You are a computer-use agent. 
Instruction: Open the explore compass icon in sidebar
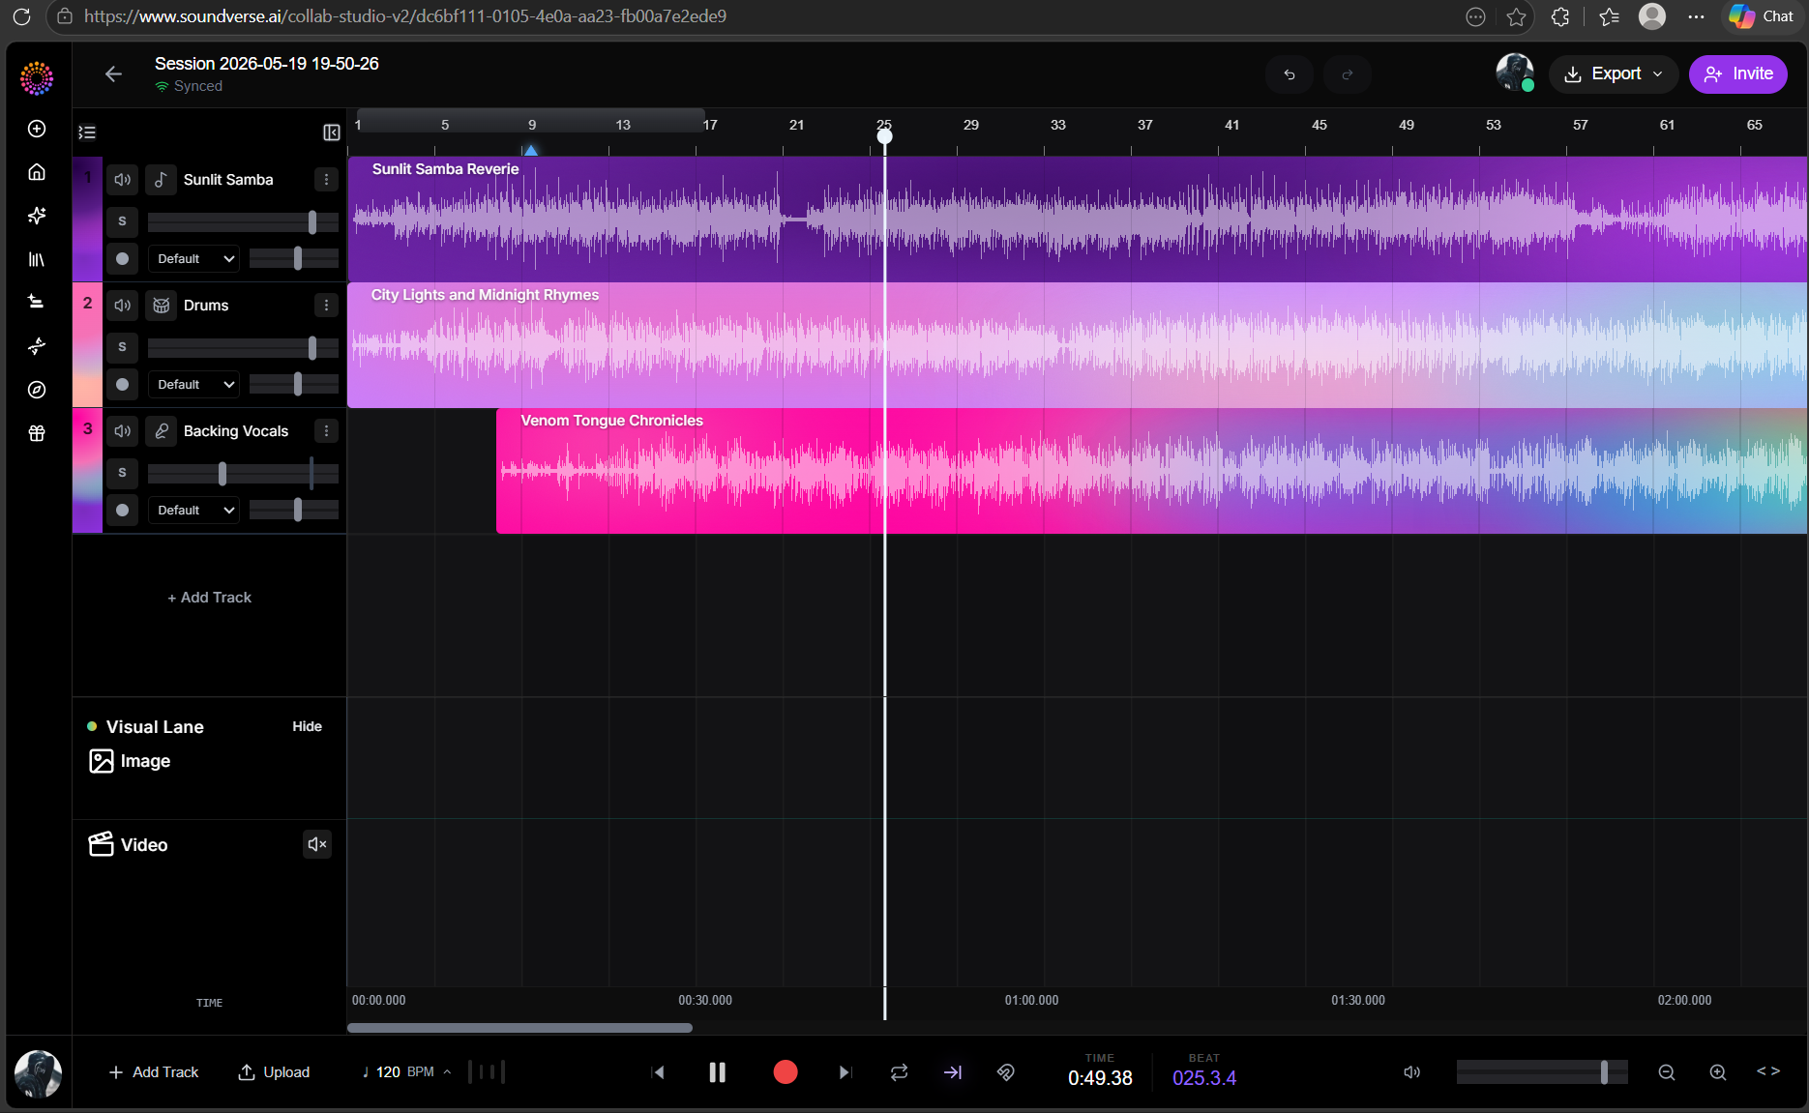click(37, 390)
